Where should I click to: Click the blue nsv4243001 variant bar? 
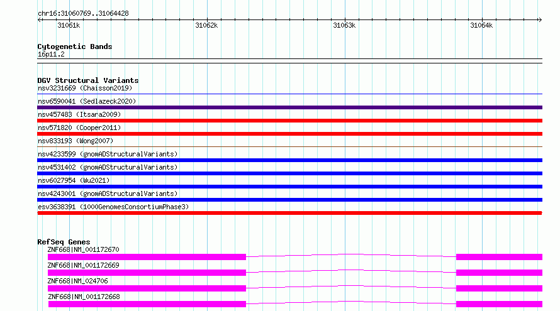pyautogui.click(x=289, y=200)
